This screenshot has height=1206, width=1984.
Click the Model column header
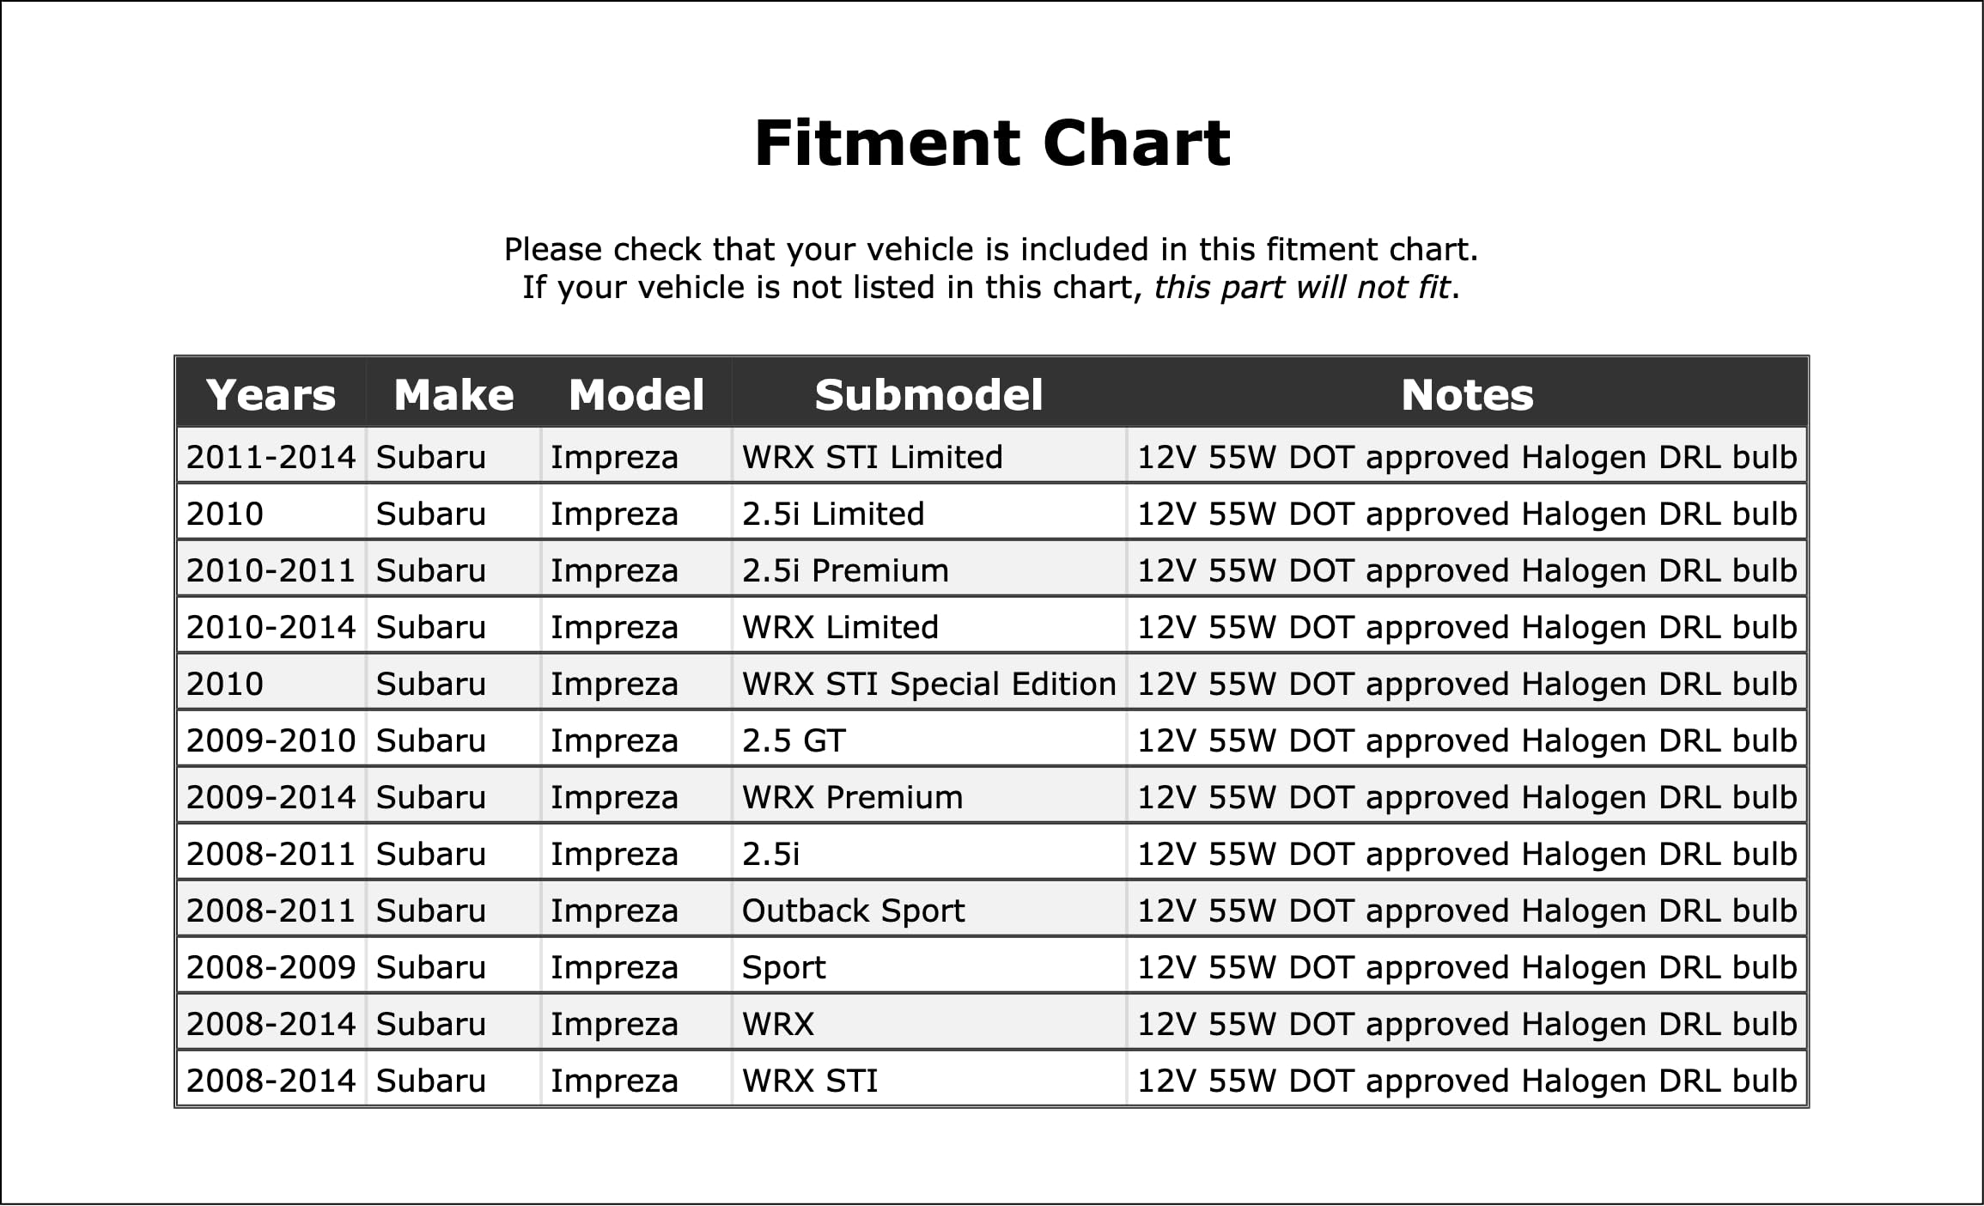click(x=636, y=395)
